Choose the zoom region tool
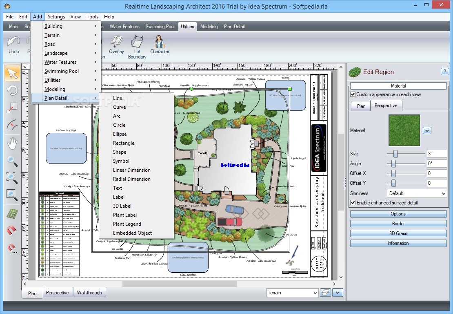The image size is (453, 314). tap(12, 178)
